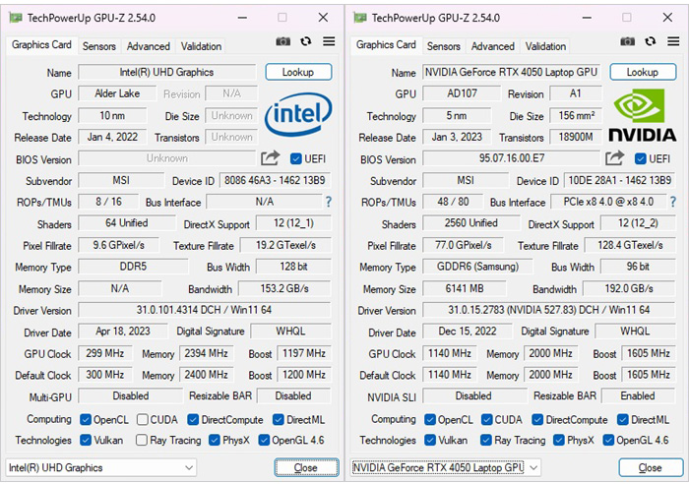The width and height of the screenshot is (689, 484).
Task: Click the Resizable BAR value Enabled
Action: point(638,395)
